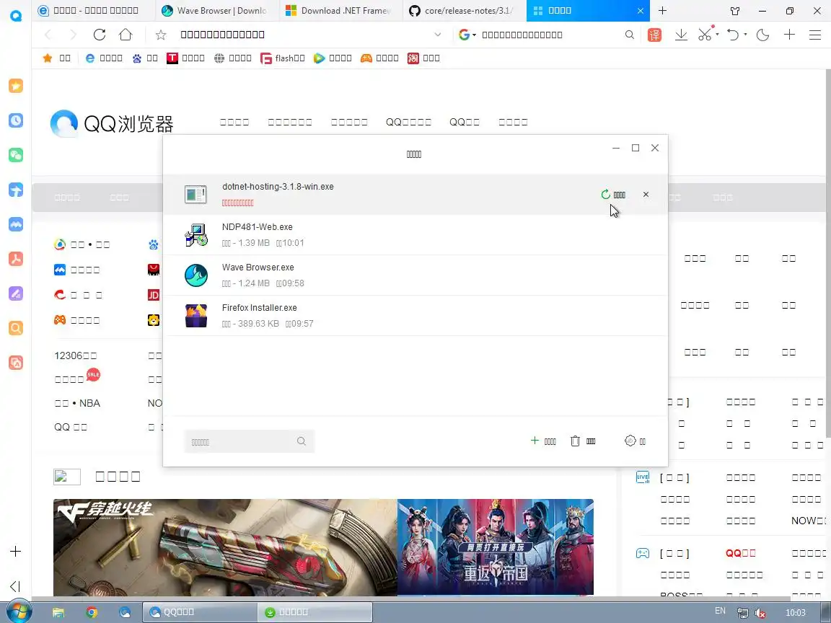Open the Windows Start menu
The width and height of the screenshot is (831, 623).
click(x=19, y=612)
